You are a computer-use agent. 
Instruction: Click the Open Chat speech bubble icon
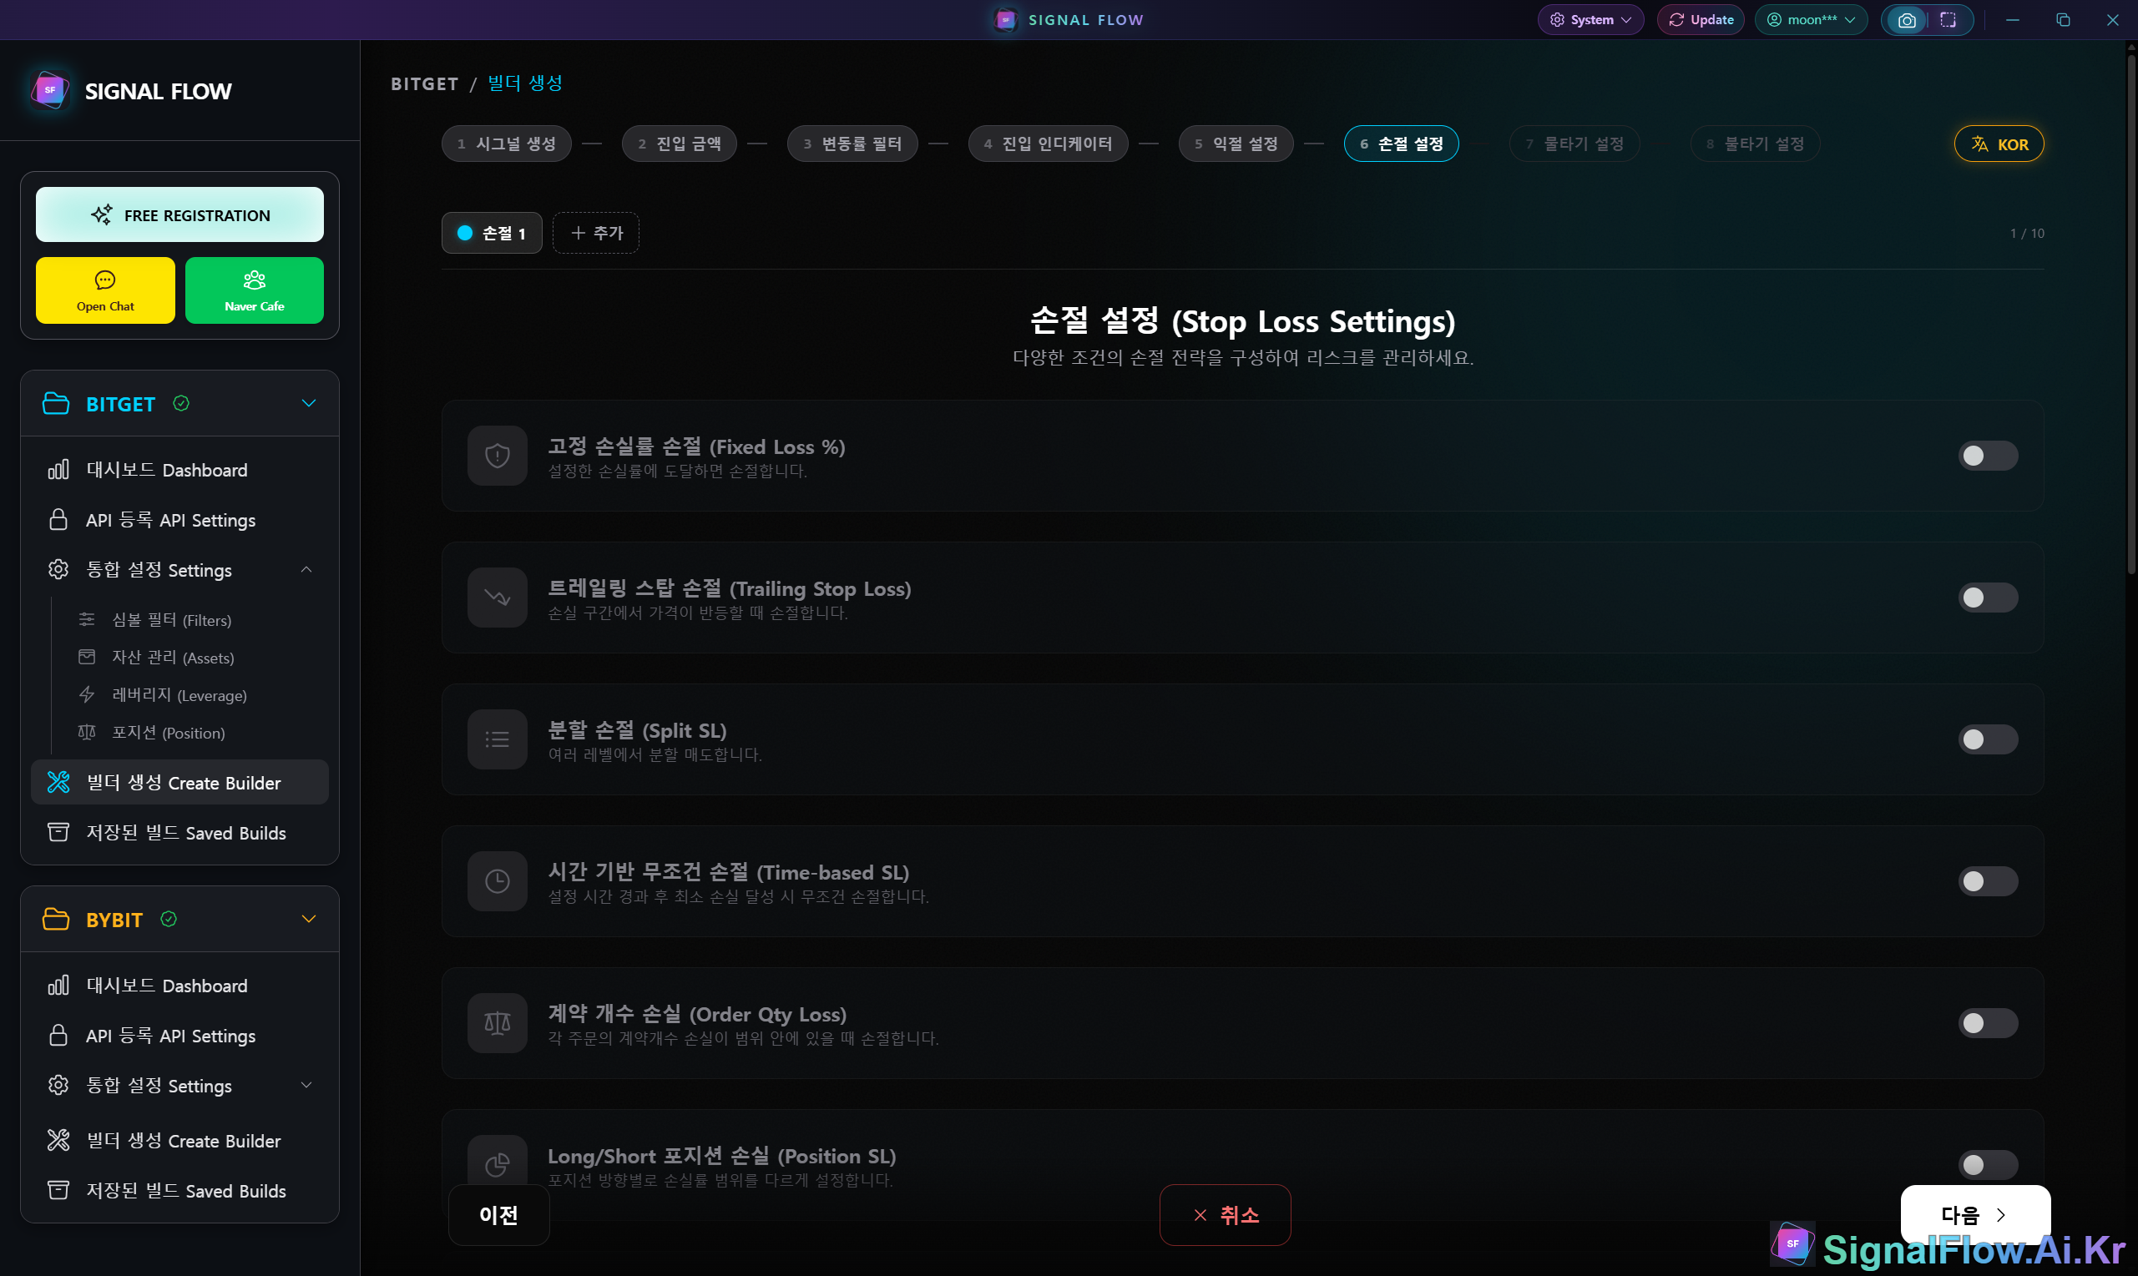(x=105, y=280)
